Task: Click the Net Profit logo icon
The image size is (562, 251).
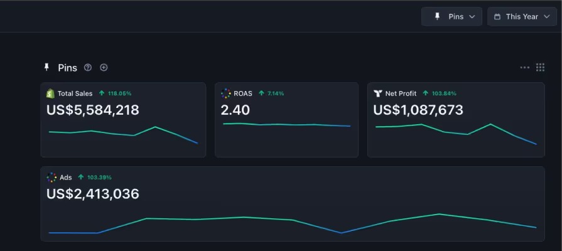Action: click(x=378, y=93)
